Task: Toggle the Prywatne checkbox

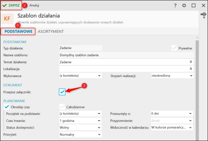Action: [174, 48]
